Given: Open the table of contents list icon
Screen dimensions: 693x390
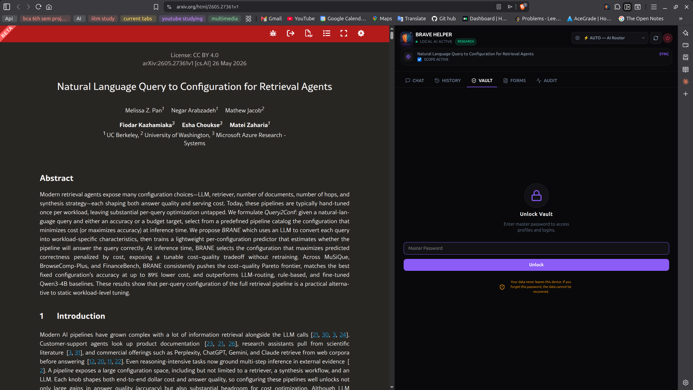Looking at the screenshot, I should (326, 33).
